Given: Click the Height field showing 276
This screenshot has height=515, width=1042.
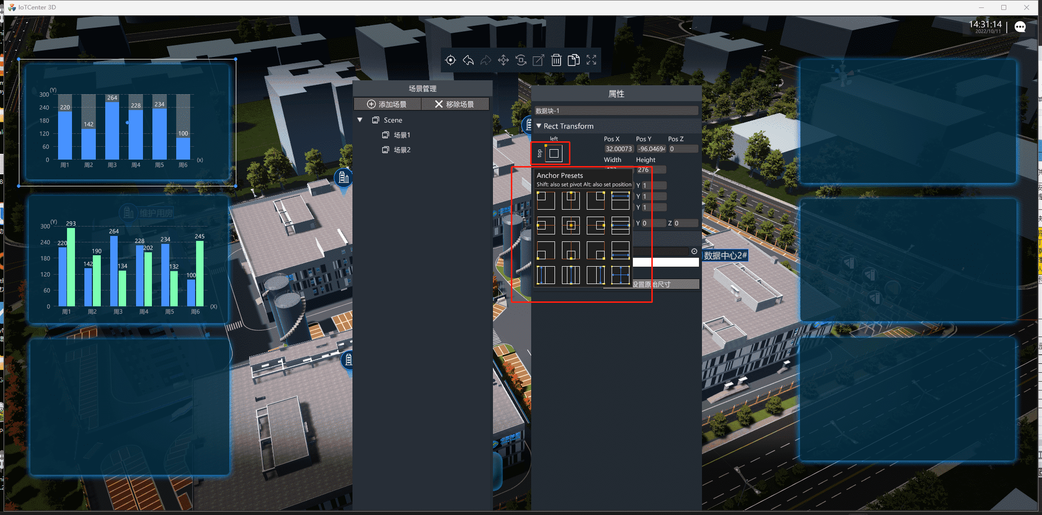Looking at the screenshot, I should (x=651, y=170).
